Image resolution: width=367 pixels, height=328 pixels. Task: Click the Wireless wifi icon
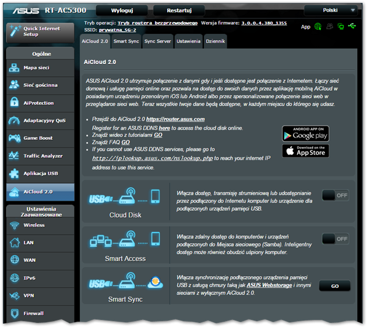point(15,225)
